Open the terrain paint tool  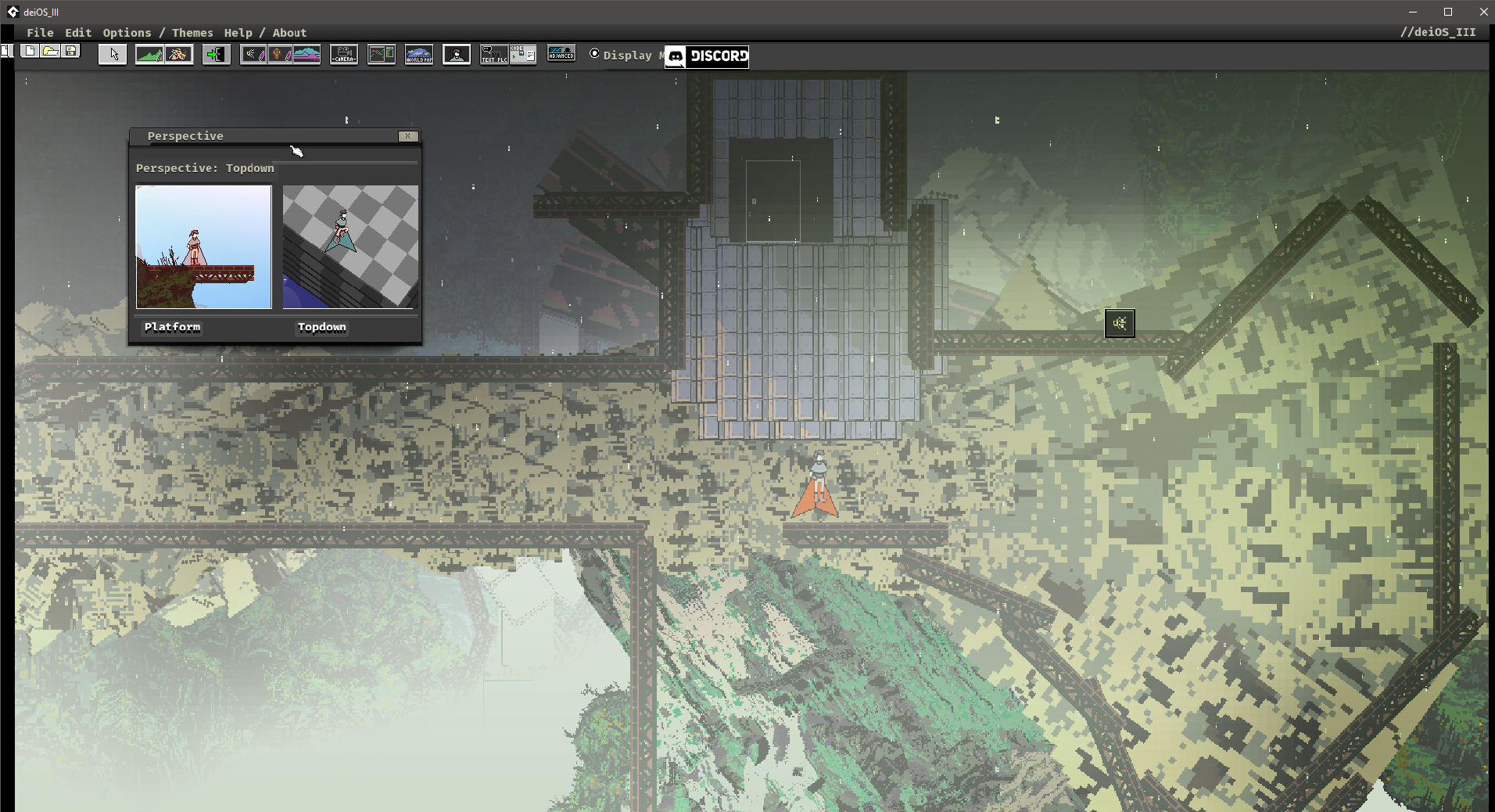pyautogui.click(x=149, y=55)
